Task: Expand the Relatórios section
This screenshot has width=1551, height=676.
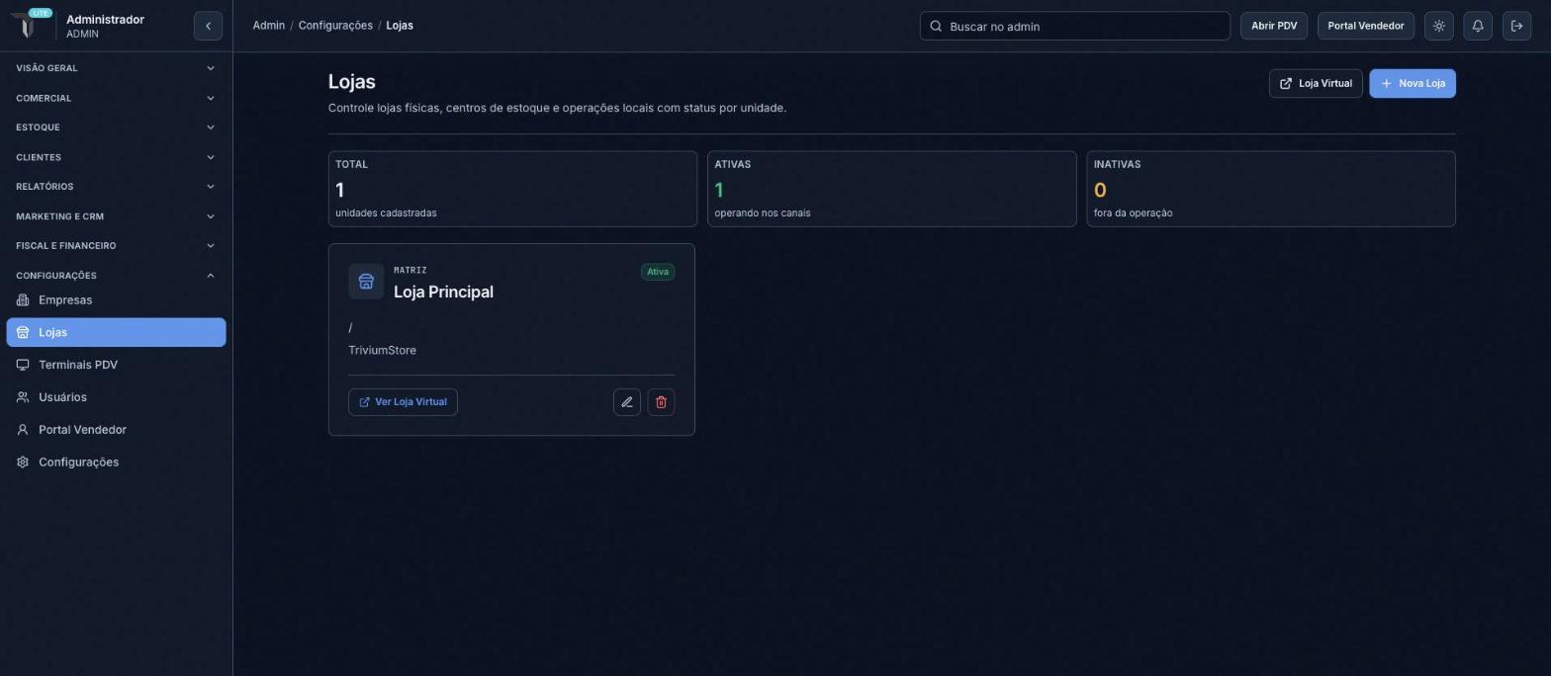Action: 116,187
